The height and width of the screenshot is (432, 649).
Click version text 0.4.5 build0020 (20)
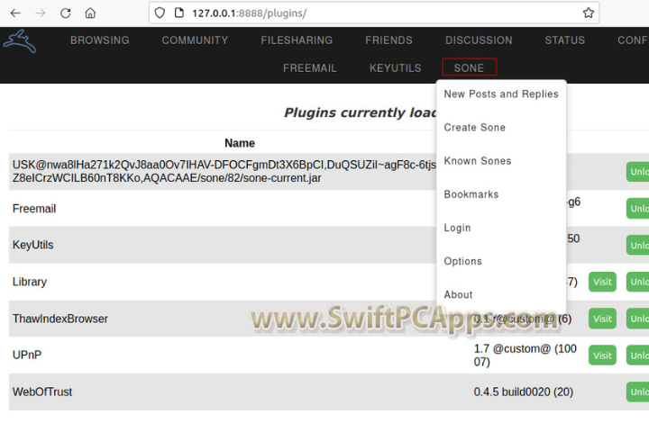click(x=524, y=391)
